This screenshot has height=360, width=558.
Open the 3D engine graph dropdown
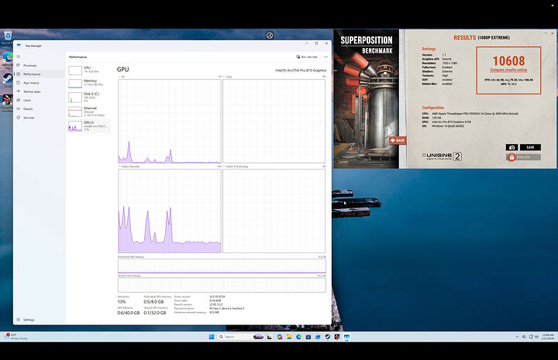122,77
